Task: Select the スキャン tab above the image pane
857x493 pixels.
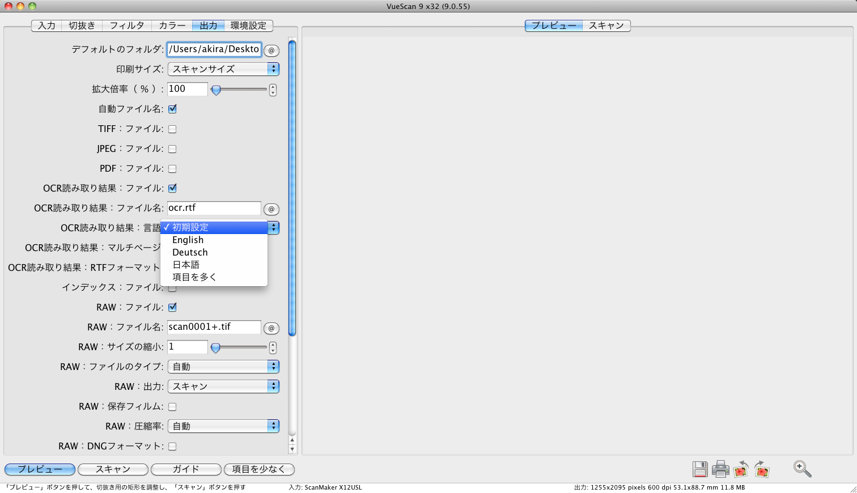Action: tap(606, 25)
